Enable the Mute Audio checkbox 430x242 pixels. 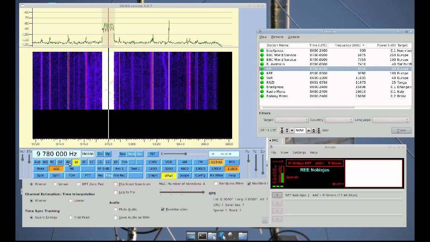coord(116,209)
